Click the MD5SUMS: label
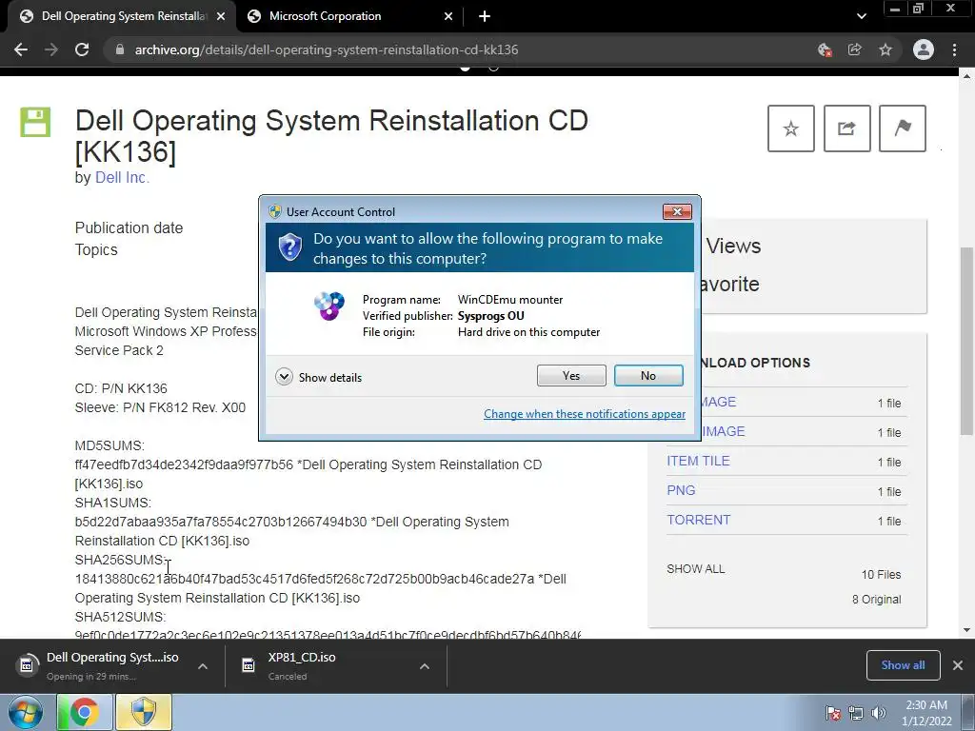Image resolution: width=975 pixels, height=731 pixels. click(109, 445)
